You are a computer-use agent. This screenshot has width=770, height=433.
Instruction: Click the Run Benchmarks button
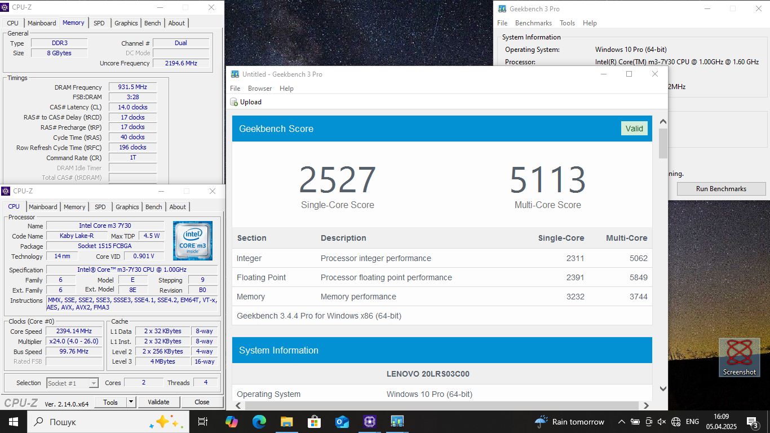[x=721, y=189]
